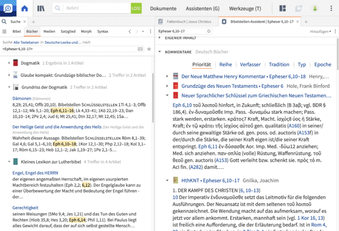The image size is (339, 231).
Task: Switch to the Bibel search tab
Action: coord(16,32)
